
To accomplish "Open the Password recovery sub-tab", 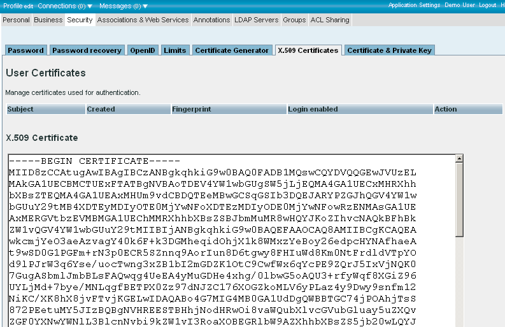I will coord(87,50).
